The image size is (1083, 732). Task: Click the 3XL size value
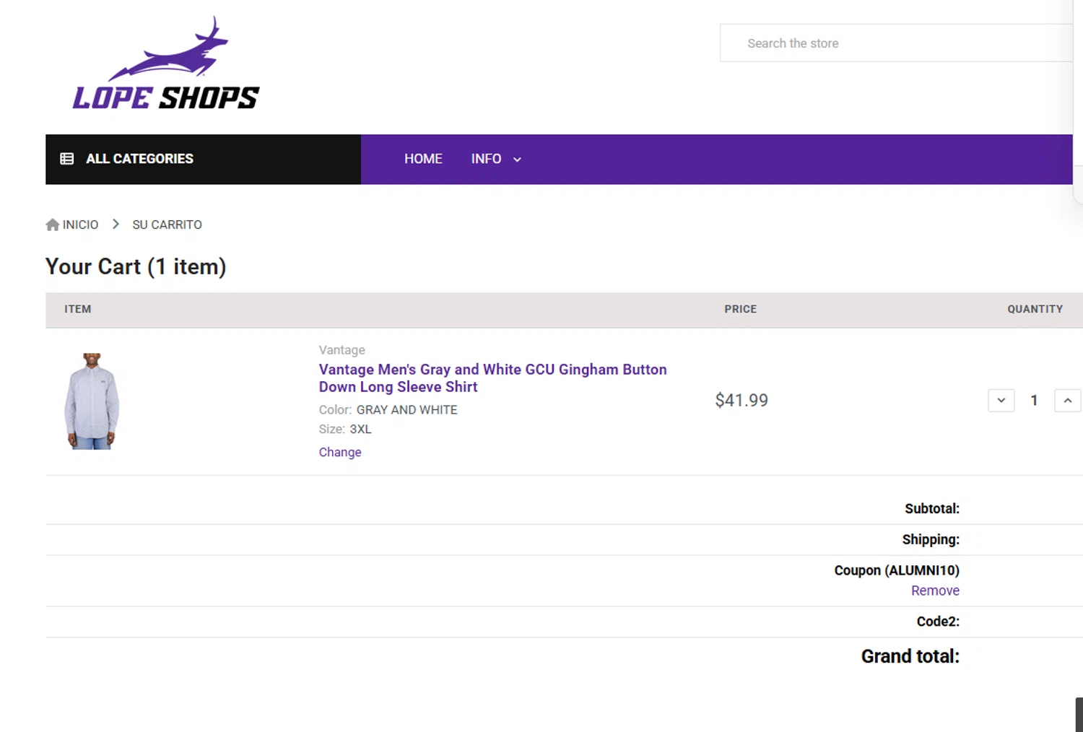coord(360,430)
